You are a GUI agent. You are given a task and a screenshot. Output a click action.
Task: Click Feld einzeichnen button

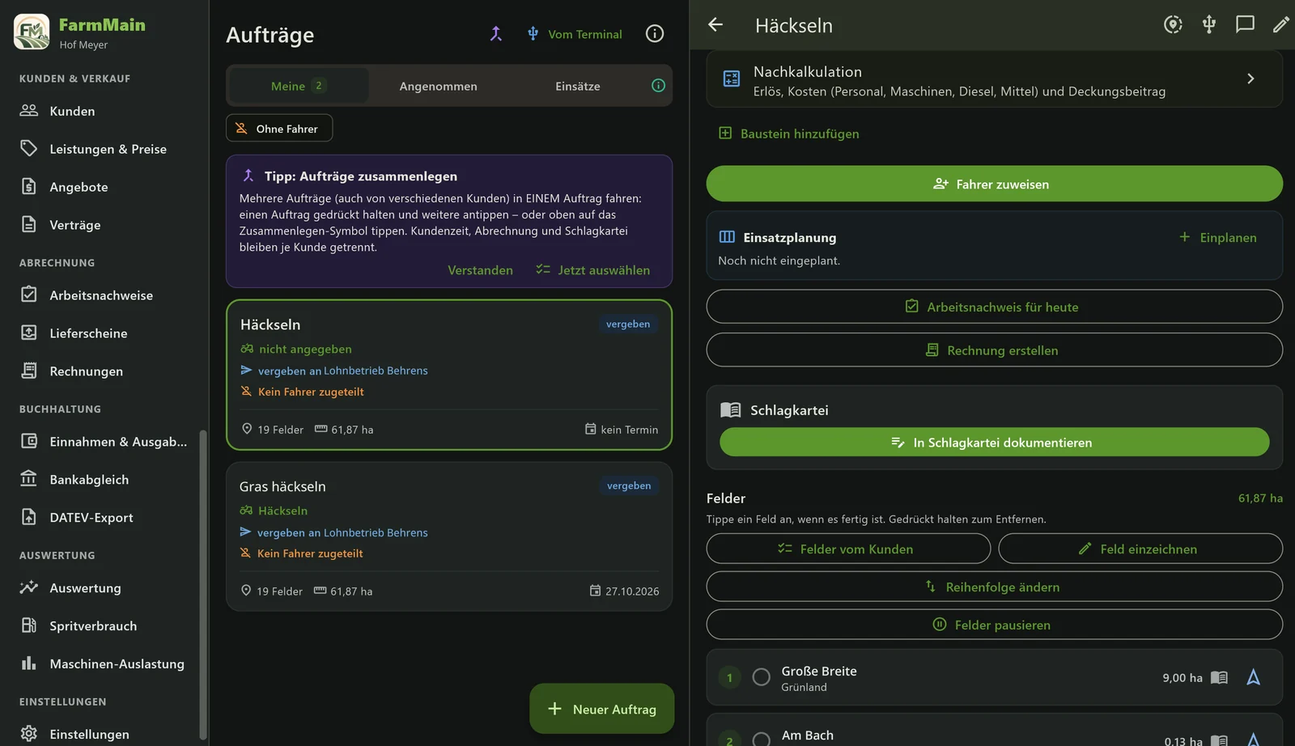(1140, 549)
